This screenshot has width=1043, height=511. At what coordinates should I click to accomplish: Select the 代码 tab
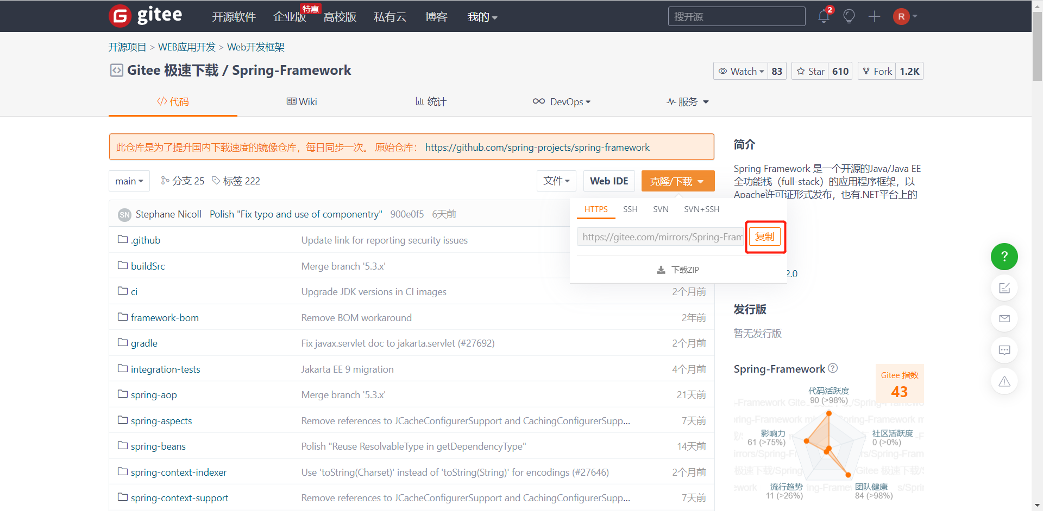173,101
